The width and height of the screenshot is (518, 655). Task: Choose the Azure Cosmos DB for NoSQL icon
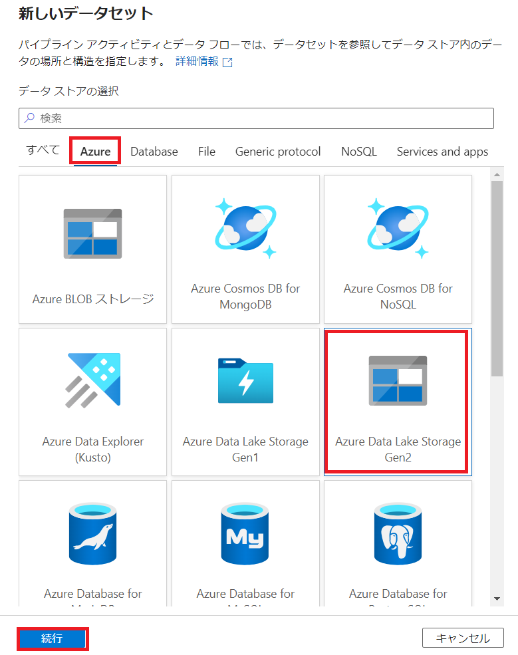398,228
